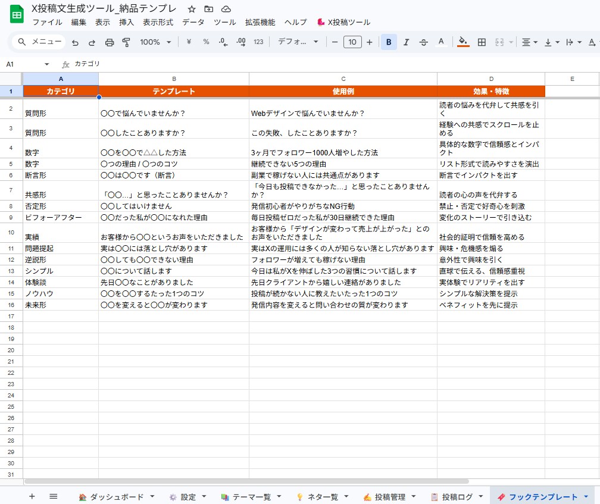Click the formula bar content
The width and height of the screenshot is (600, 504).
click(87, 64)
